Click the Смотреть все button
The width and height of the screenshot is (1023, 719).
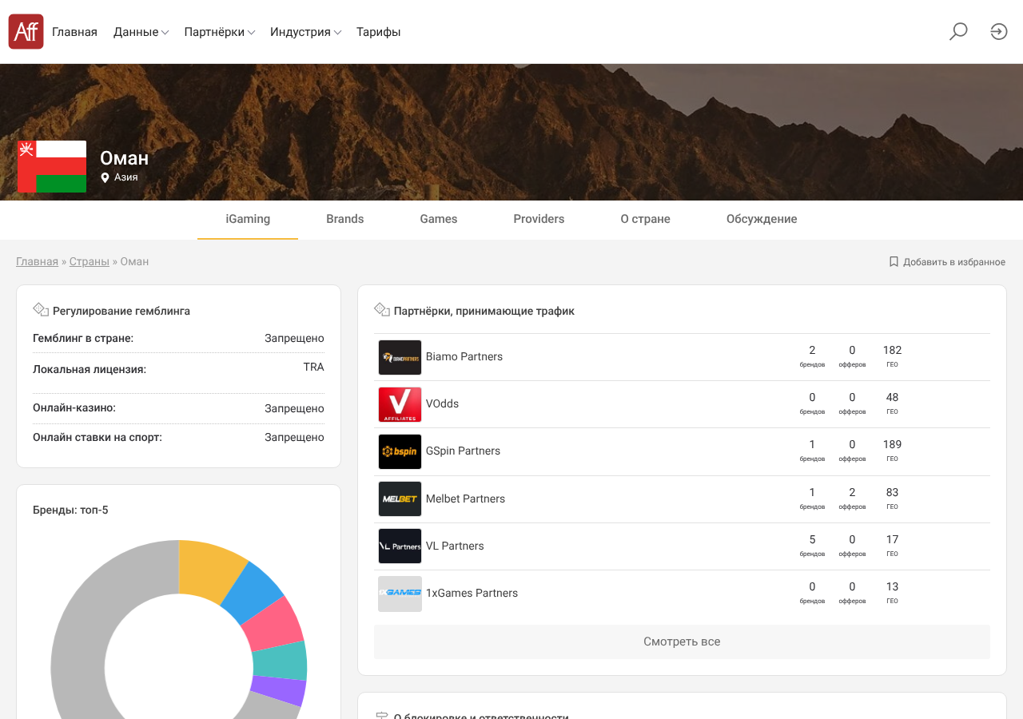tap(682, 642)
